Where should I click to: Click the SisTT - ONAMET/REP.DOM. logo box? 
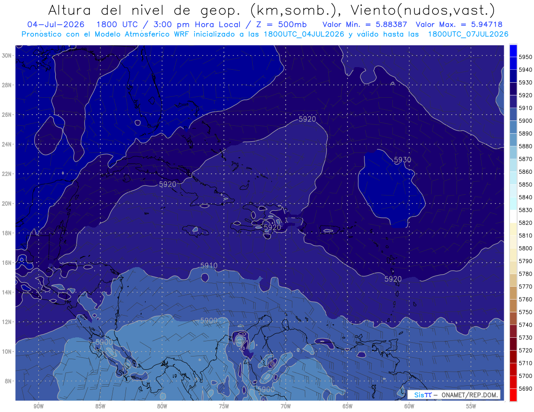[x=453, y=395]
